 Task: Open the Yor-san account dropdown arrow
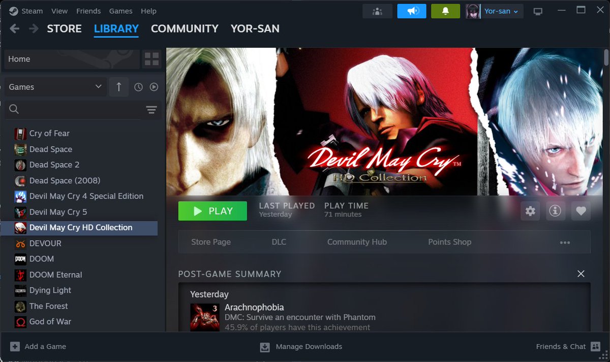pyautogui.click(x=515, y=12)
